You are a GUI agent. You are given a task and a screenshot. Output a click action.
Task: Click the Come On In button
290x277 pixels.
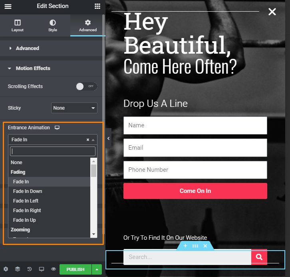point(195,191)
